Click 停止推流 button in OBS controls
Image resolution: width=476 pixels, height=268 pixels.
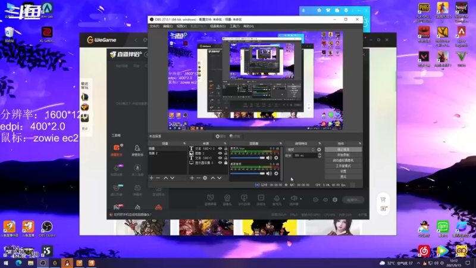coord(343,149)
